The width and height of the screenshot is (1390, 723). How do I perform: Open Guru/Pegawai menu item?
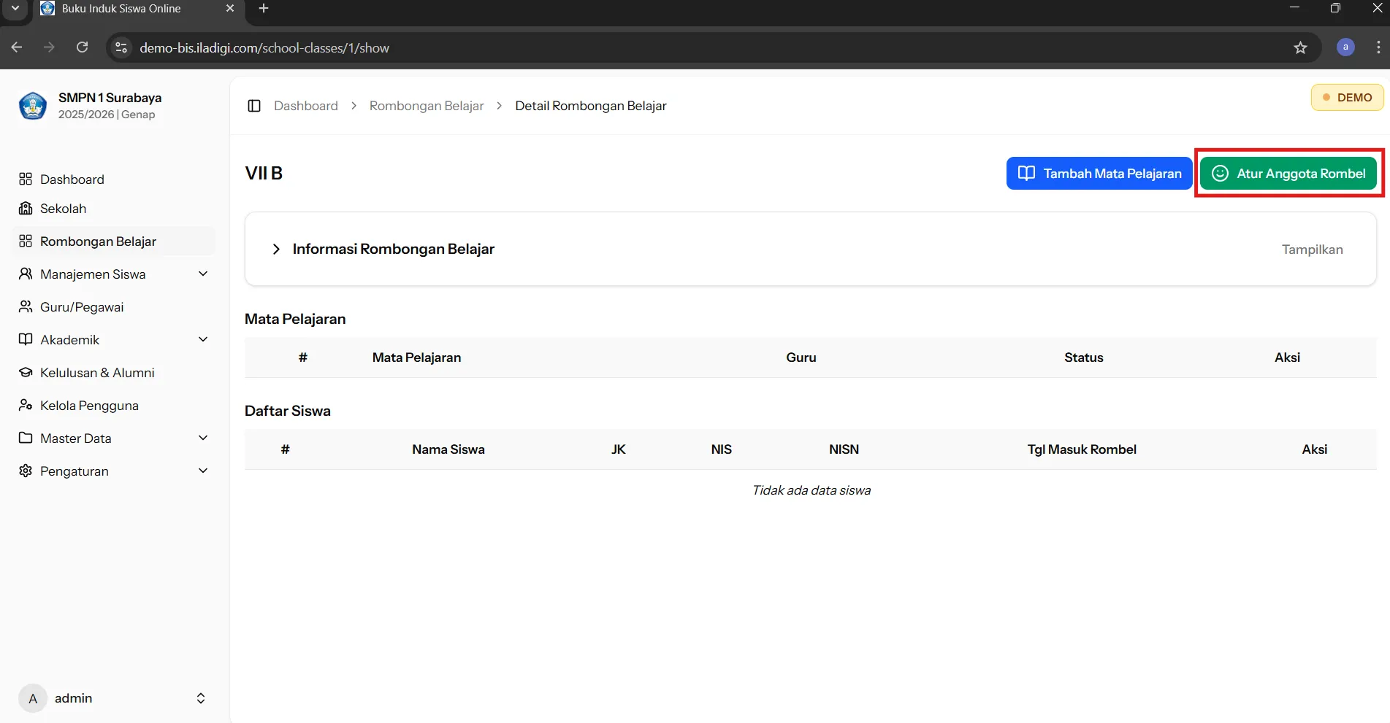coord(114,306)
